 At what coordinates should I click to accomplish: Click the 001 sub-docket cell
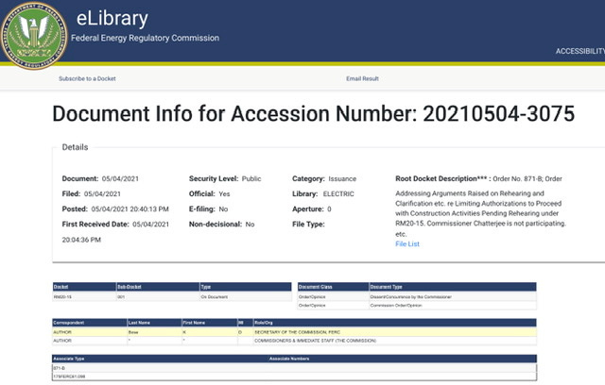coord(158,297)
